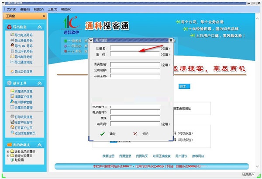
Task: Click the 返回信息搜索页 magnifier icon
Action: coord(12,133)
